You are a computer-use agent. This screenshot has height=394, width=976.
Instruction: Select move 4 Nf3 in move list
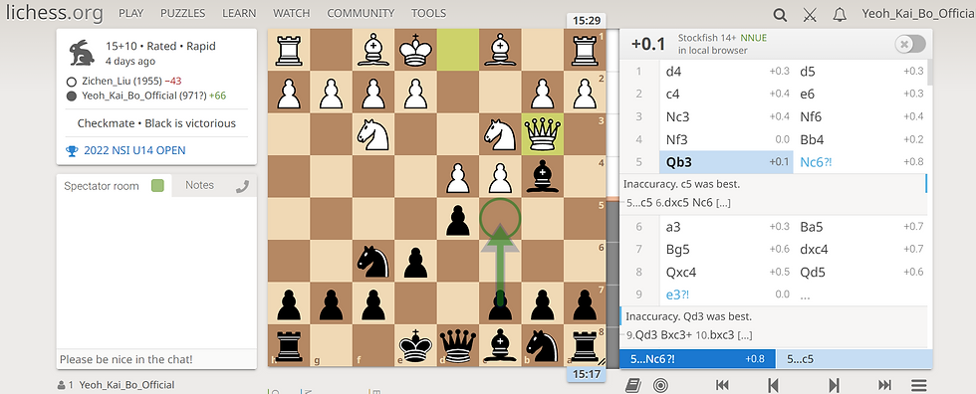tap(726, 140)
